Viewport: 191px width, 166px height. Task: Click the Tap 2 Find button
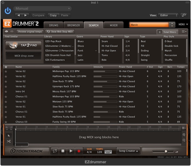[23, 45]
